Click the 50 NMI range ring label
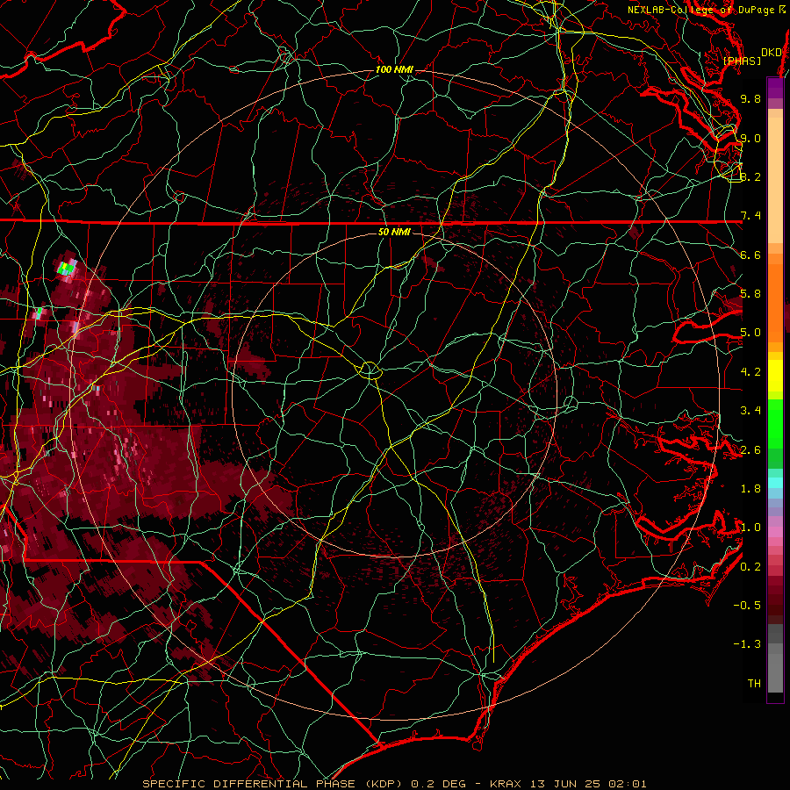Screen dimensions: 790x790 (394, 232)
